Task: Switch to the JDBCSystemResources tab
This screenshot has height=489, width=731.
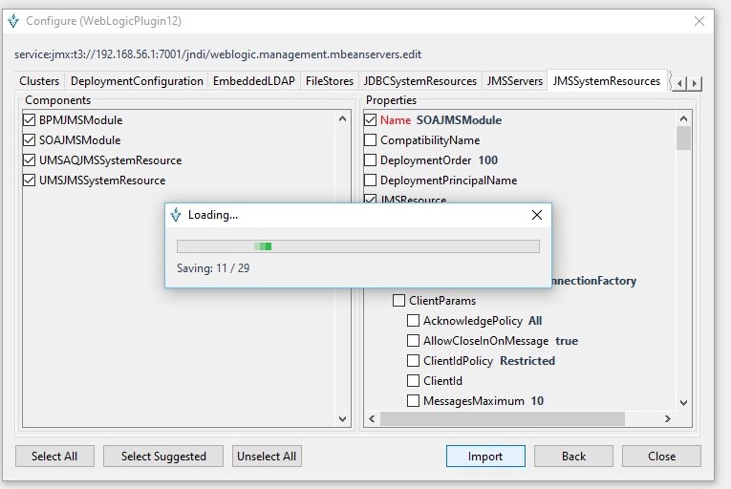Action: point(419,81)
